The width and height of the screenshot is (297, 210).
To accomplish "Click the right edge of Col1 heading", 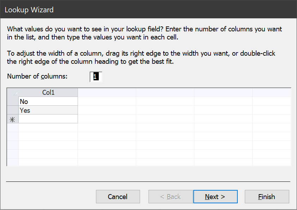I will pyautogui.click(x=78, y=93).
